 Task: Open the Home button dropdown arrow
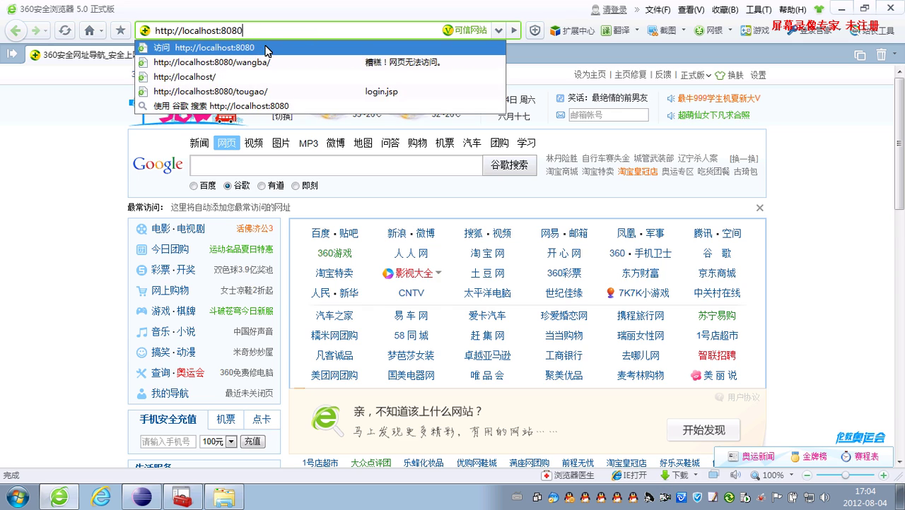tap(102, 30)
